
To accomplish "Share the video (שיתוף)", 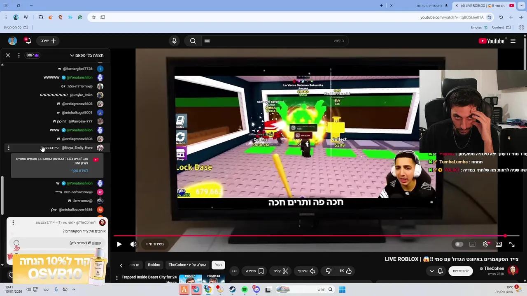I will pos(306,271).
